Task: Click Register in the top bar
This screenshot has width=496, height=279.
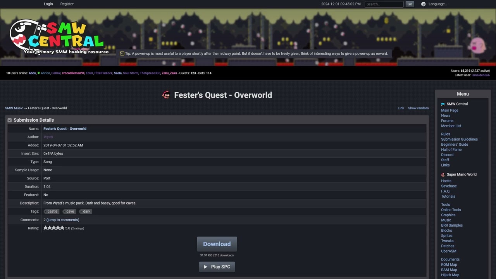Action: click(x=67, y=4)
